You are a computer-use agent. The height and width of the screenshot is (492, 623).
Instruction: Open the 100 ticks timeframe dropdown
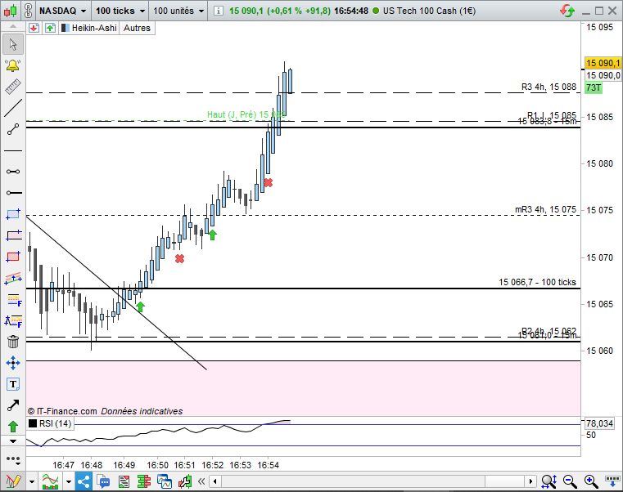click(x=120, y=11)
